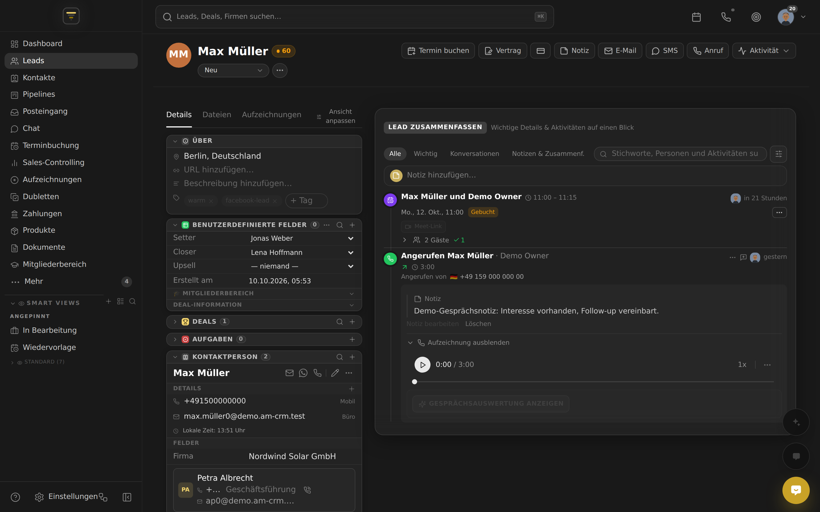Open the target goals icon in top bar
Image resolution: width=820 pixels, height=512 pixels.
[x=756, y=17]
